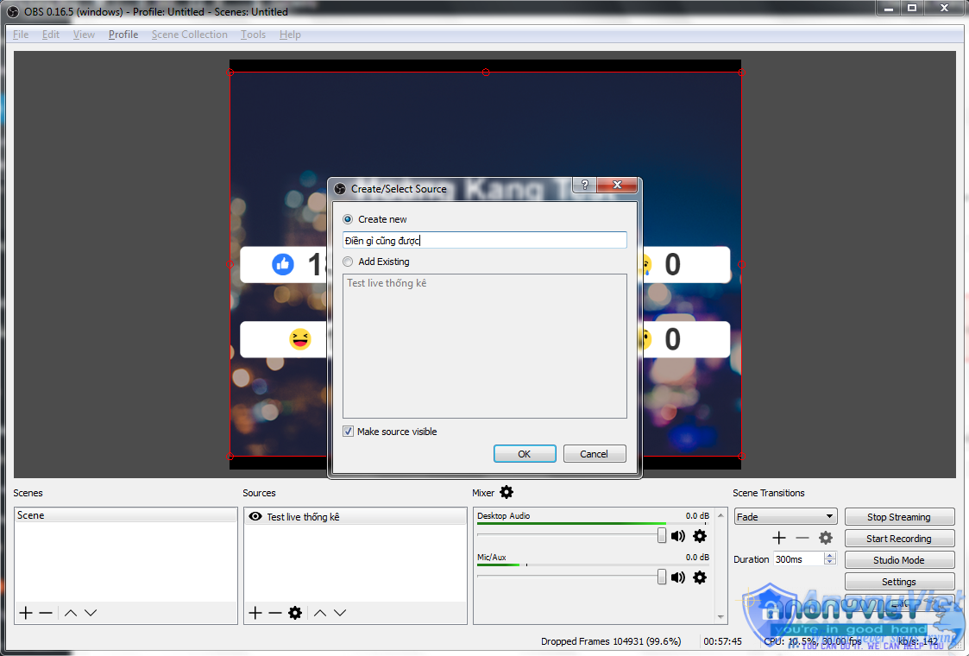Open the Fade transition dropdown
Image resolution: width=969 pixels, height=656 pixels.
tap(785, 517)
